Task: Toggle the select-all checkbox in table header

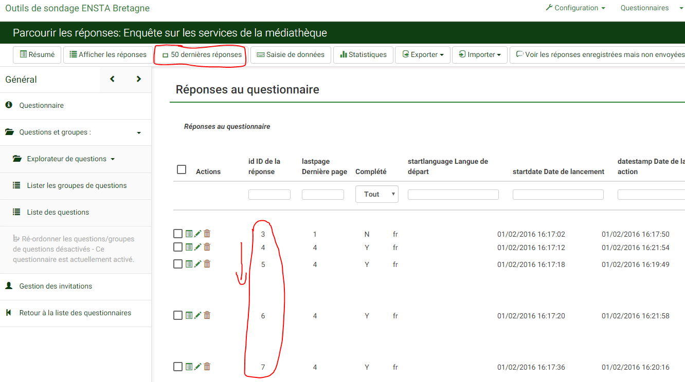Action: tap(182, 169)
